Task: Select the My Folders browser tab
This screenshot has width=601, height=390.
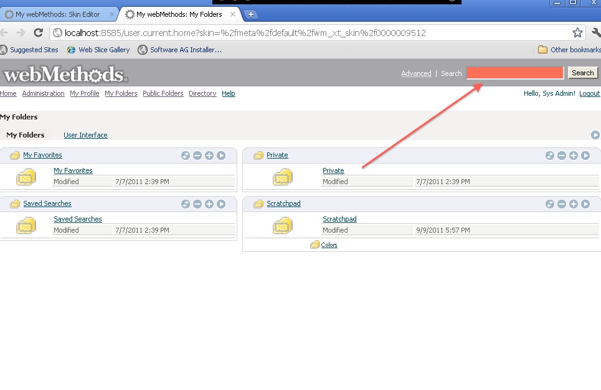Action: 179,14
